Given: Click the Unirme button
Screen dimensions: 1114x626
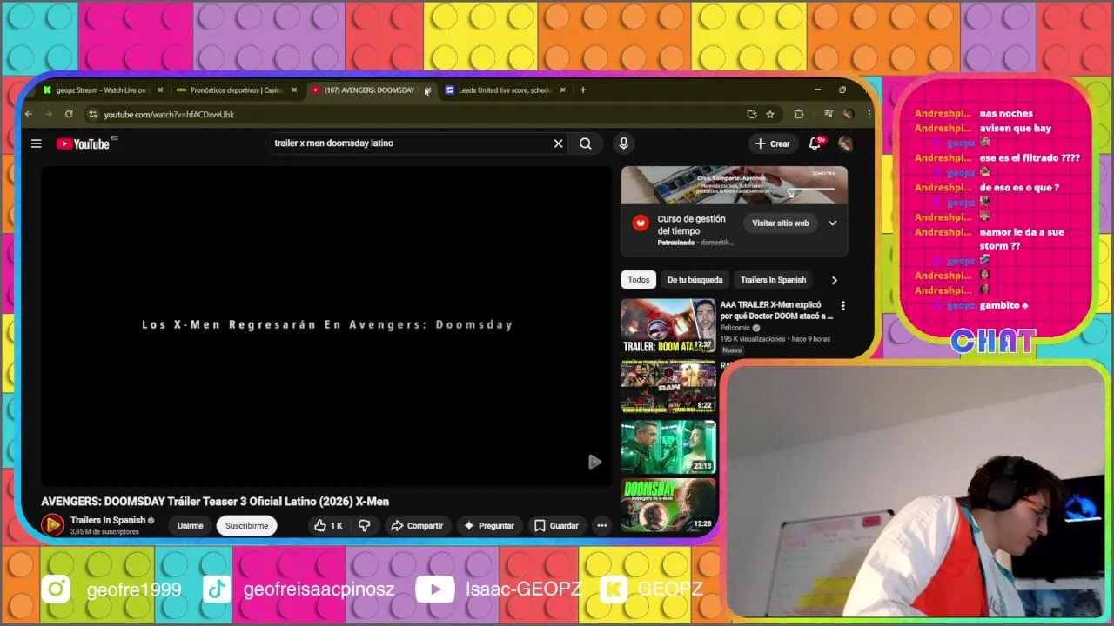Looking at the screenshot, I should pos(190,525).
